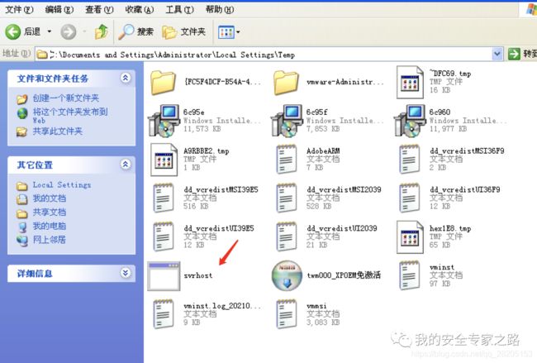Select the dd_vcredistUI2039 document icon
Viewport: 537px width, 363px height.
click(x=287, y=236)
